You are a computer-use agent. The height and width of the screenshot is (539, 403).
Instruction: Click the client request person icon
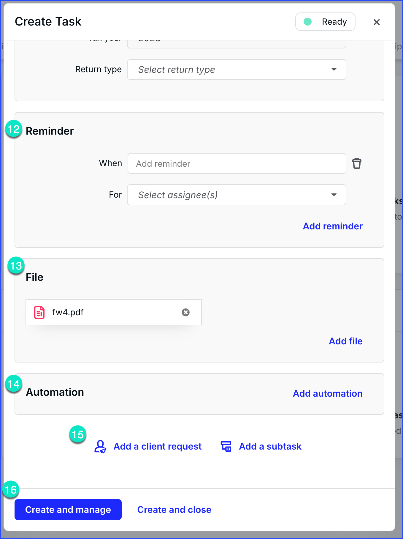(x=100, y=446)
